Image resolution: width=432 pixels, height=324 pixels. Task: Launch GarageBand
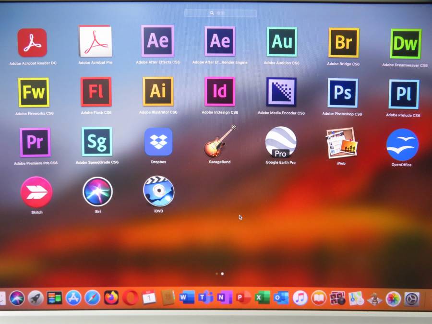pos(220,141)
